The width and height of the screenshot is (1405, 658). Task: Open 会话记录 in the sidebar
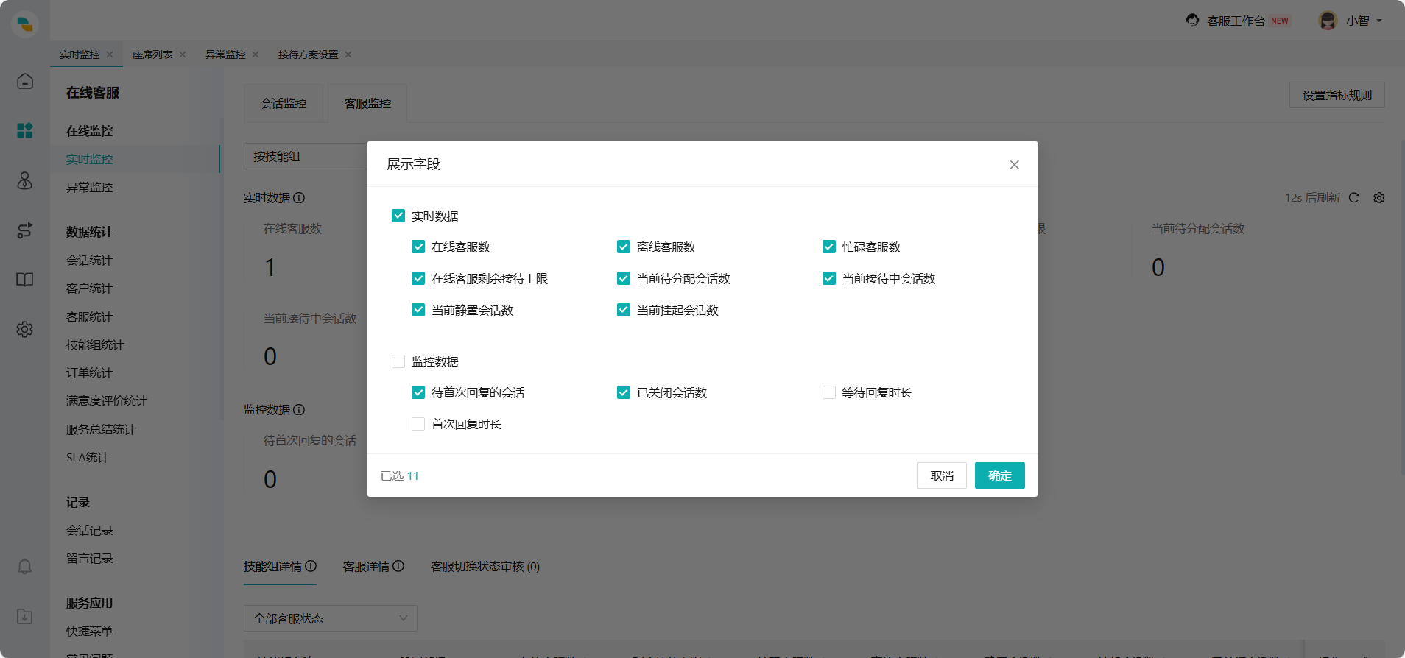90,530
